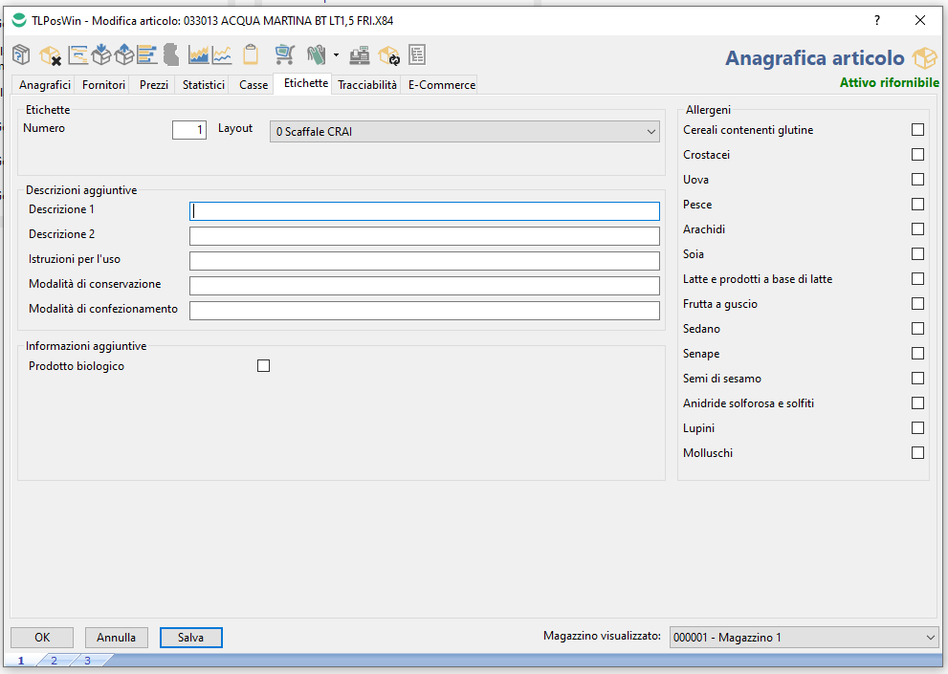Open the area chart statistics icon

199,55
